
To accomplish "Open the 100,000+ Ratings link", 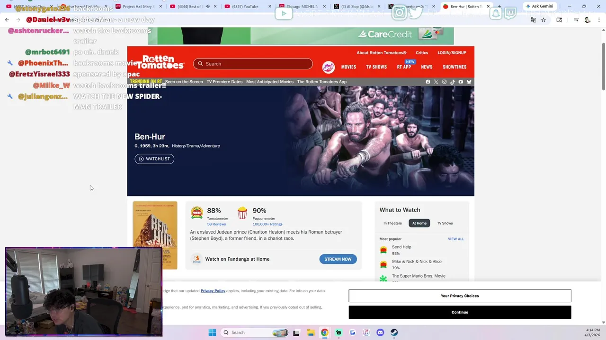I will [x=267, y=224].
